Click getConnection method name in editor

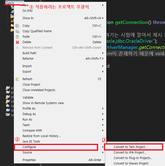coord(132,22)
